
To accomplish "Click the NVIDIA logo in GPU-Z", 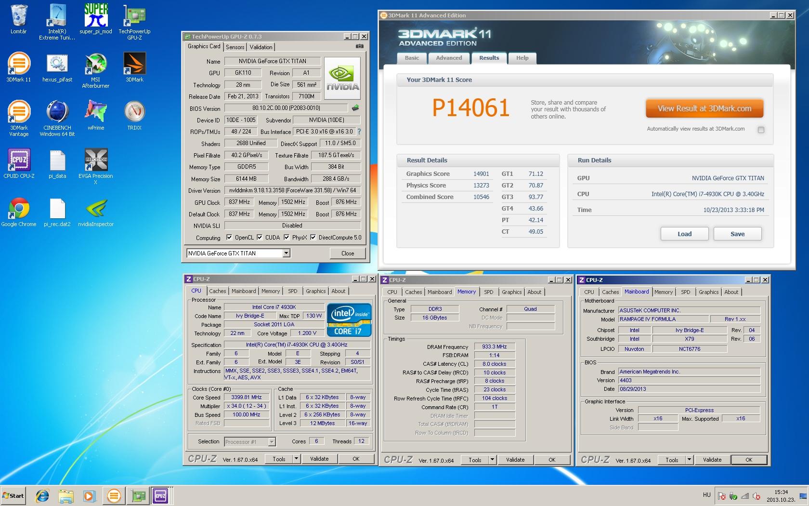I will coord(342,79).
